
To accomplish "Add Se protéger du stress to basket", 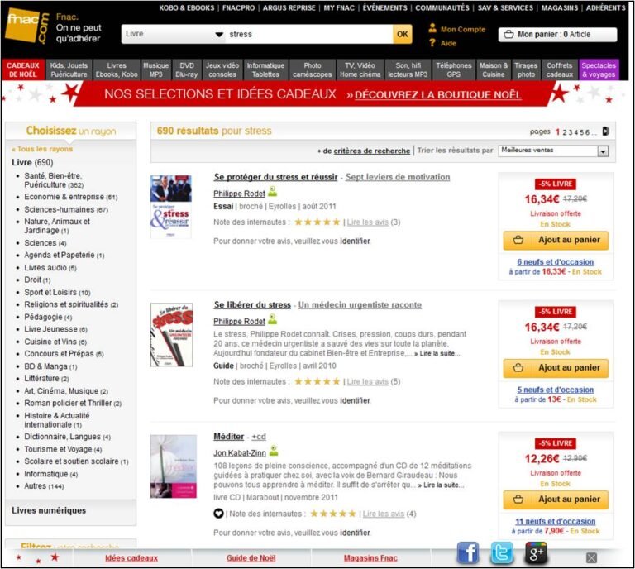I will [x=556, y=240].
